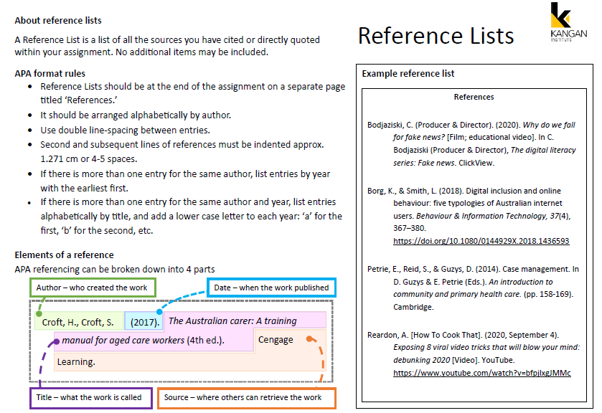The image size is (602, 413).
Task: Click the 'Elements of a reference' heading
Action: point(64,255)
